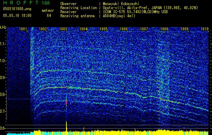The width and height of the screenshot is (212, 135).
Task: Click the red burst on the spectrogram after 1803
Action: coord(66,103)
